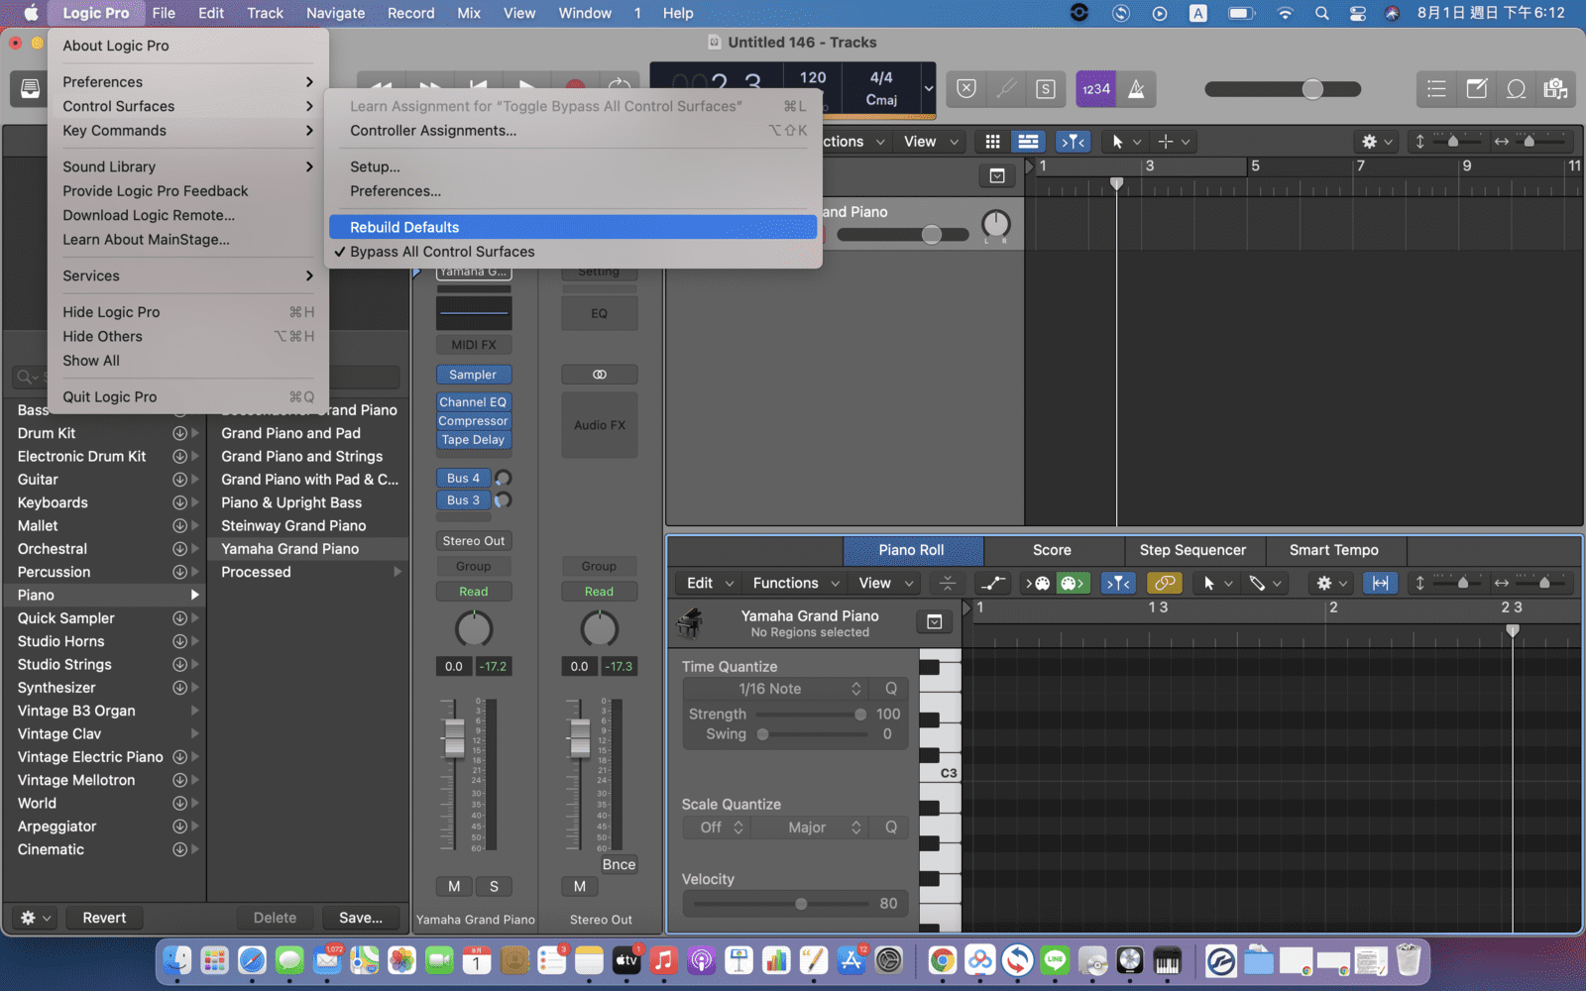This screenshot has height=991, width=1586.
Task: Click the Grand Piano track pan knob
Action: (x=995, y=225)
